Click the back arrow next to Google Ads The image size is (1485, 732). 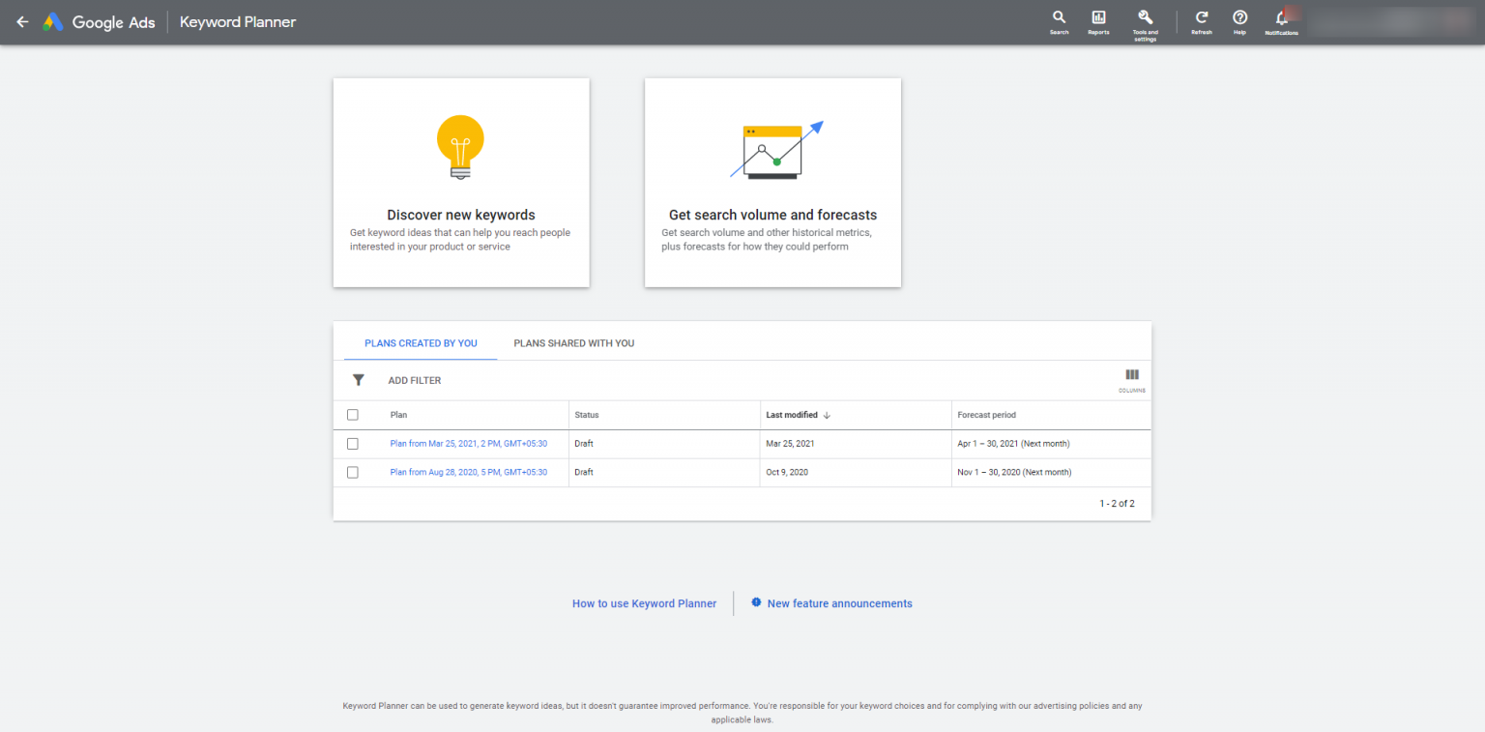(x=22, y=21)
